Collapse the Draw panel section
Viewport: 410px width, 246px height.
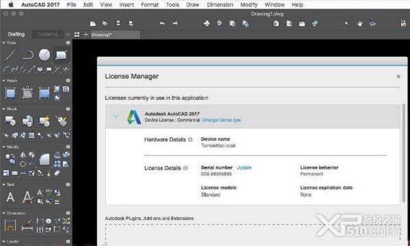point(3,42)
